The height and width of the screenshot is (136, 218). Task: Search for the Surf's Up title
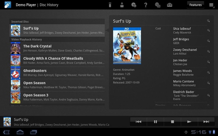(x=208, y=21)
